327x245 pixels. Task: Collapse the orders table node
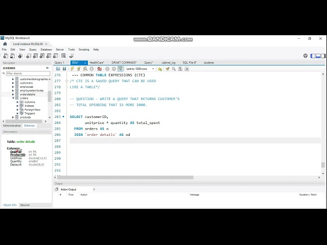click(13, 98)
